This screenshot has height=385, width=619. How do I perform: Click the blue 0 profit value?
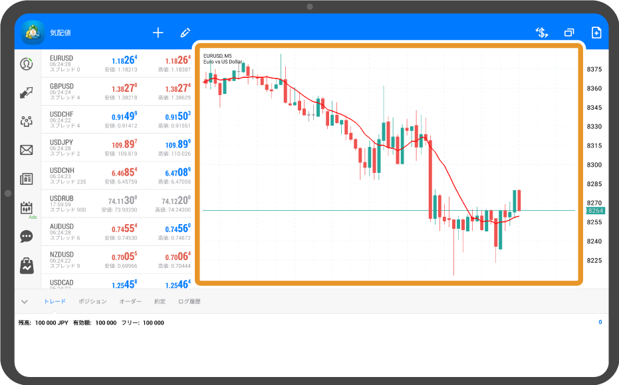click(x=600, y=322)
